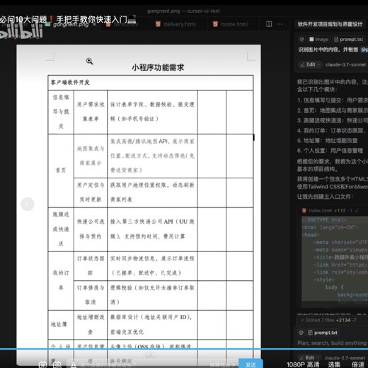Screen dimensions: 368x368
Task: Open the top Edit mode dropdown
Action: [x=311, y=64]
